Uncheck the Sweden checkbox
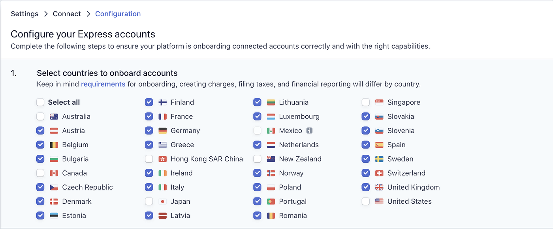The image size is (553, 229). pyautogui.click(x=365, y=159)
